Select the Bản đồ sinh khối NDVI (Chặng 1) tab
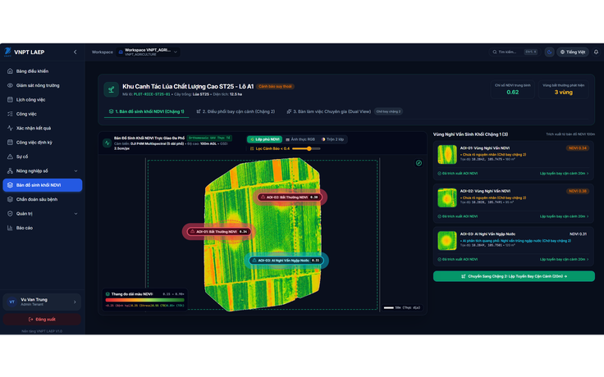604x377 pixels. click(146, 111)
